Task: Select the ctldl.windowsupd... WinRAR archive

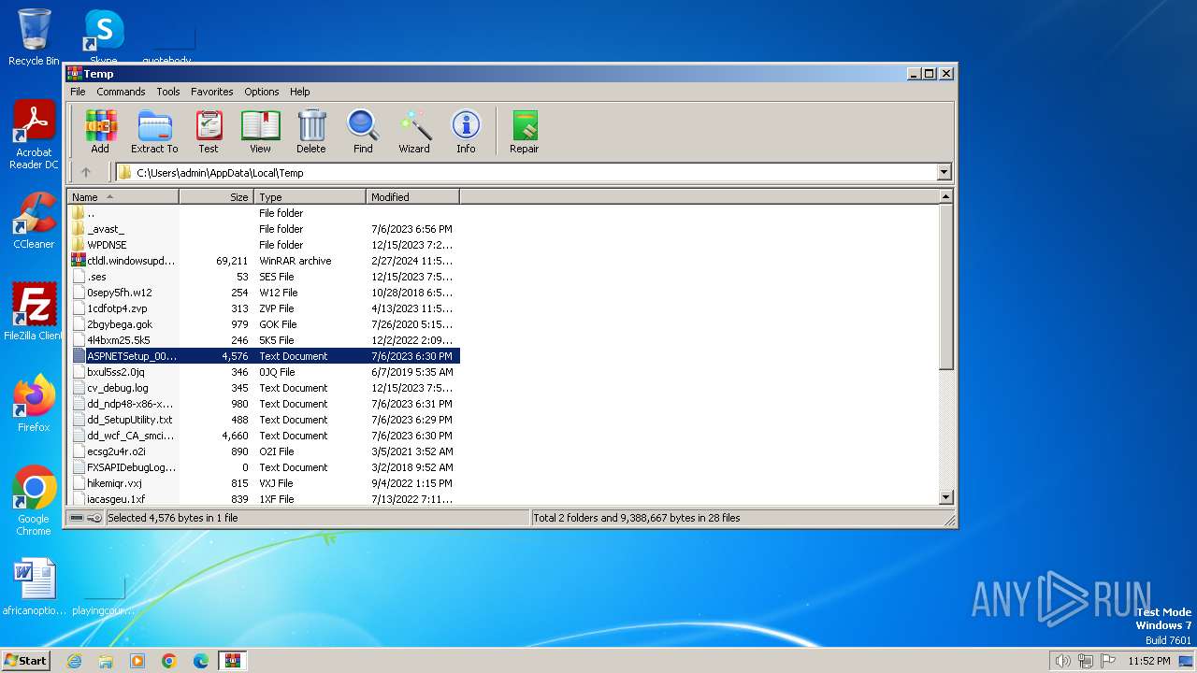Action: coord(264,261)
